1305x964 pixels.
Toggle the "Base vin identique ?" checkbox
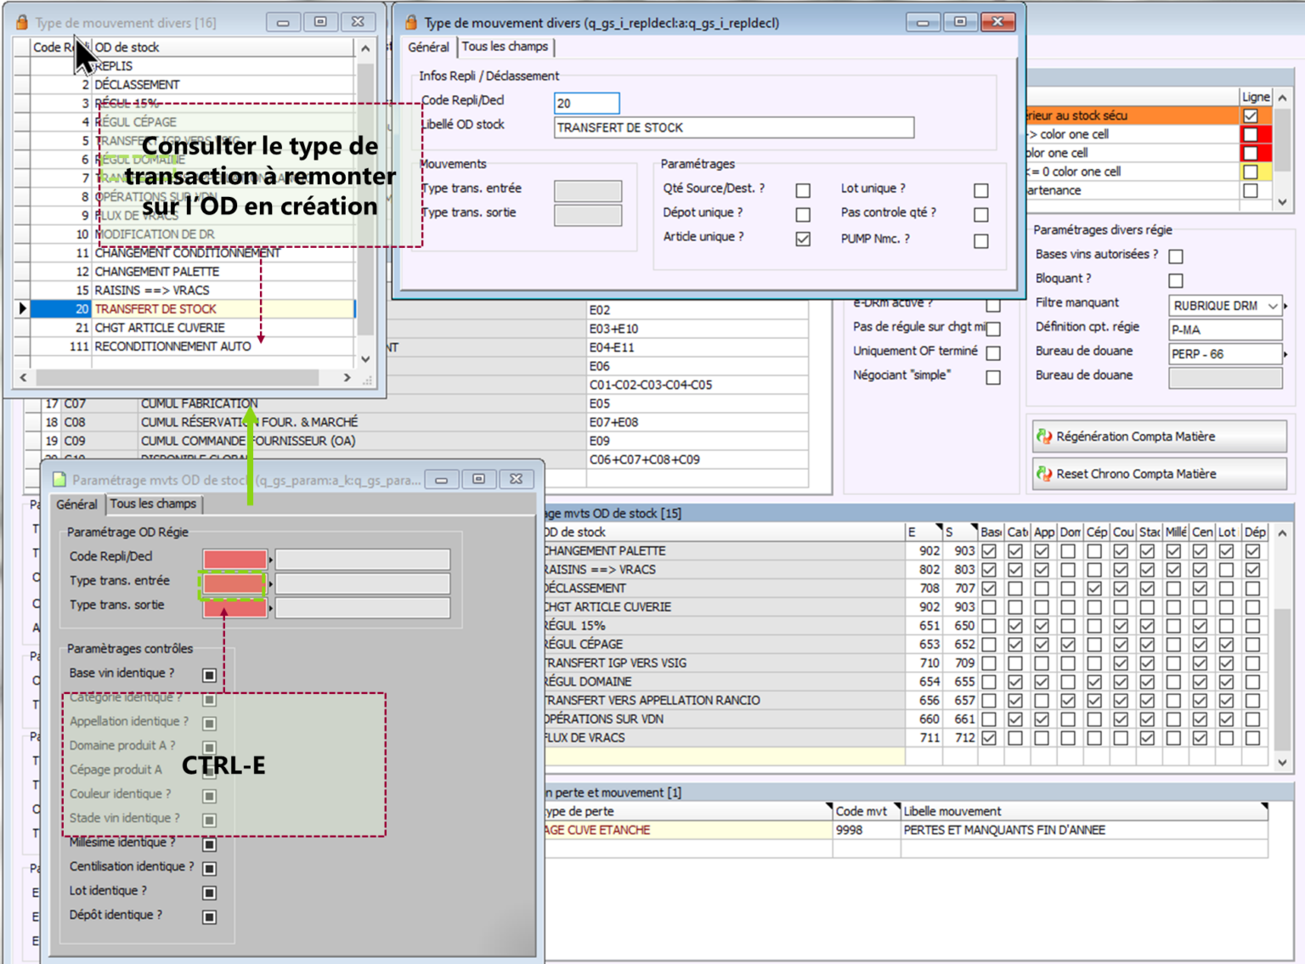209,675
